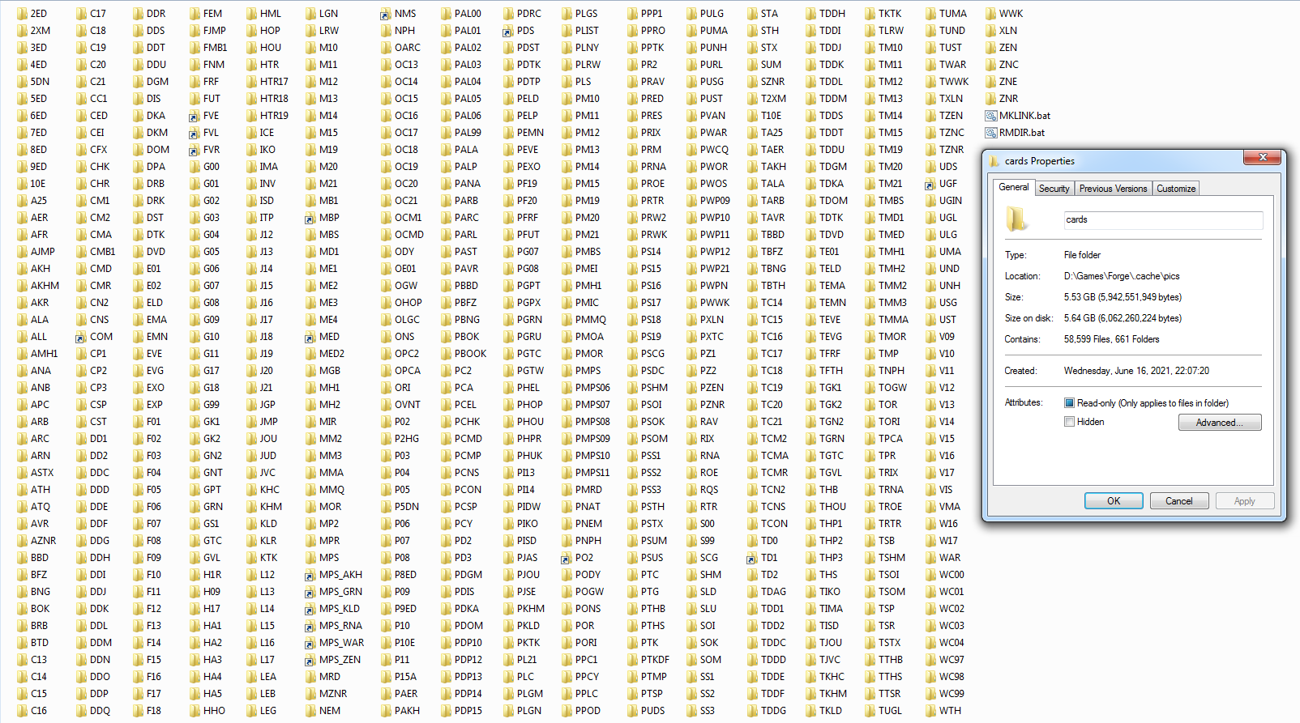Toggle the Read-only attribute checkbox
Viewport: 1300px width, 723px height.
coord(1069,403)
